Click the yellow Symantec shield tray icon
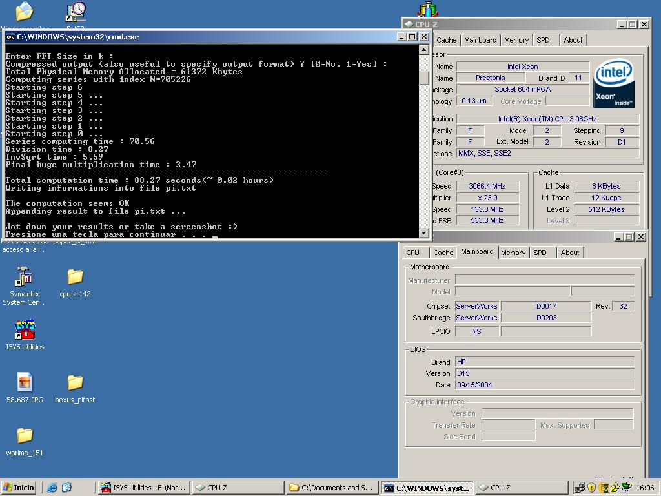This screenshot has width=661, height=496. pyautogui.click(x=615, y=488)
